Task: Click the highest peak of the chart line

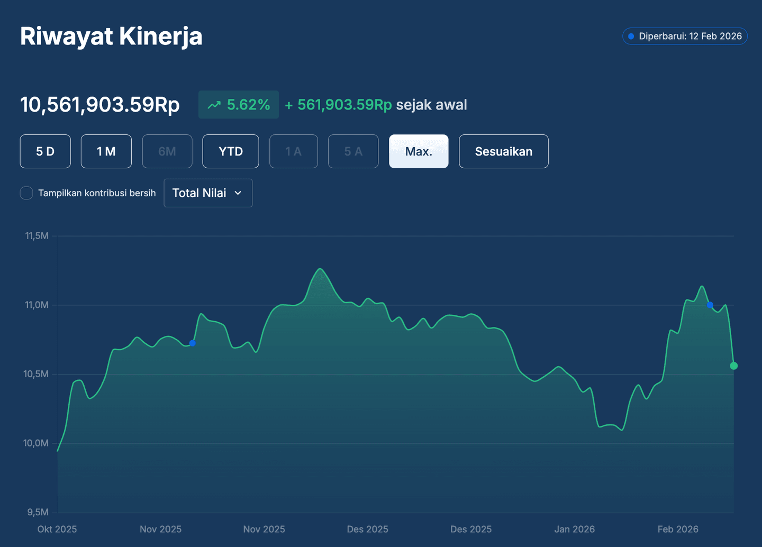Action: click(320, 269)
